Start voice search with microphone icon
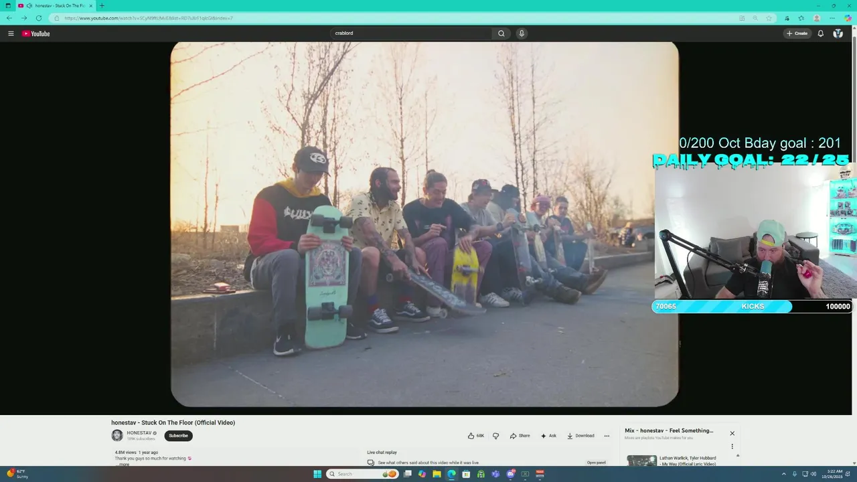Screen dimensions: 857x482 coord(522,33)
